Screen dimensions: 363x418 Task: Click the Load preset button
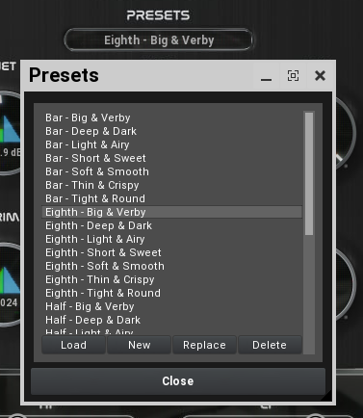(x=73, y=345)
